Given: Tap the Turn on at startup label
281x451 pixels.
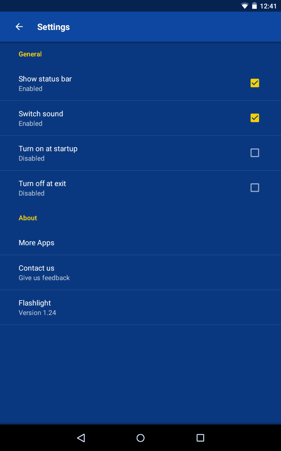Looking at the screenshot, I should (x=48, y=149).
